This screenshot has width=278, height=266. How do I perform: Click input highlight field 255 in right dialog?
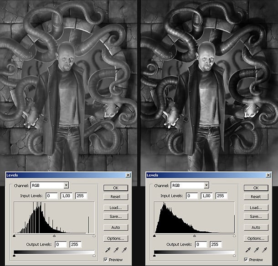coord(221,196)
